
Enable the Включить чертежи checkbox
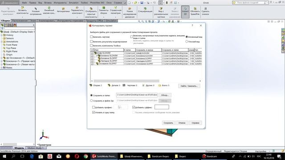pos(91,37)
